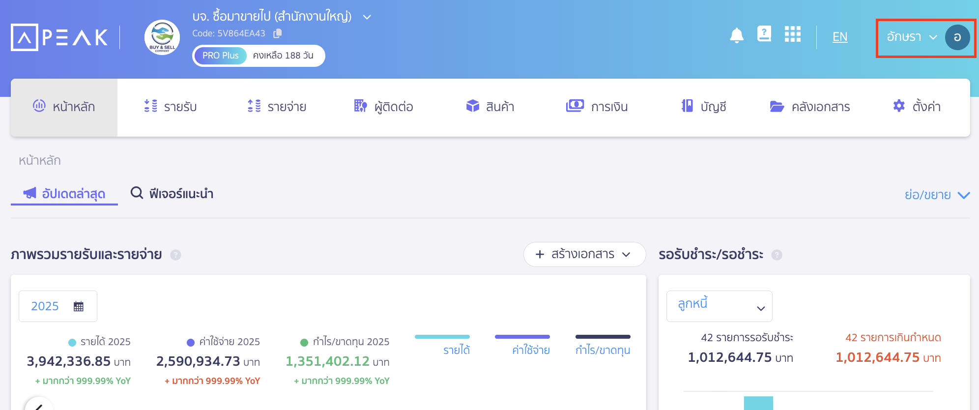Click the ย่อ/ขยาย collapse link
Image resolution: width=979 pixels, height=410 pixels.
coord(937,195)
